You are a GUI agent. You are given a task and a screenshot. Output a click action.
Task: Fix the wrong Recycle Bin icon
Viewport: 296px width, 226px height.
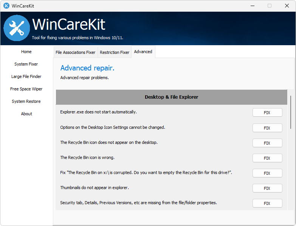click(267, 158)
